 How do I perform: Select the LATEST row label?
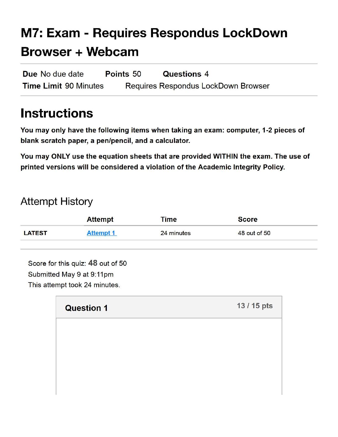[35, 233]
